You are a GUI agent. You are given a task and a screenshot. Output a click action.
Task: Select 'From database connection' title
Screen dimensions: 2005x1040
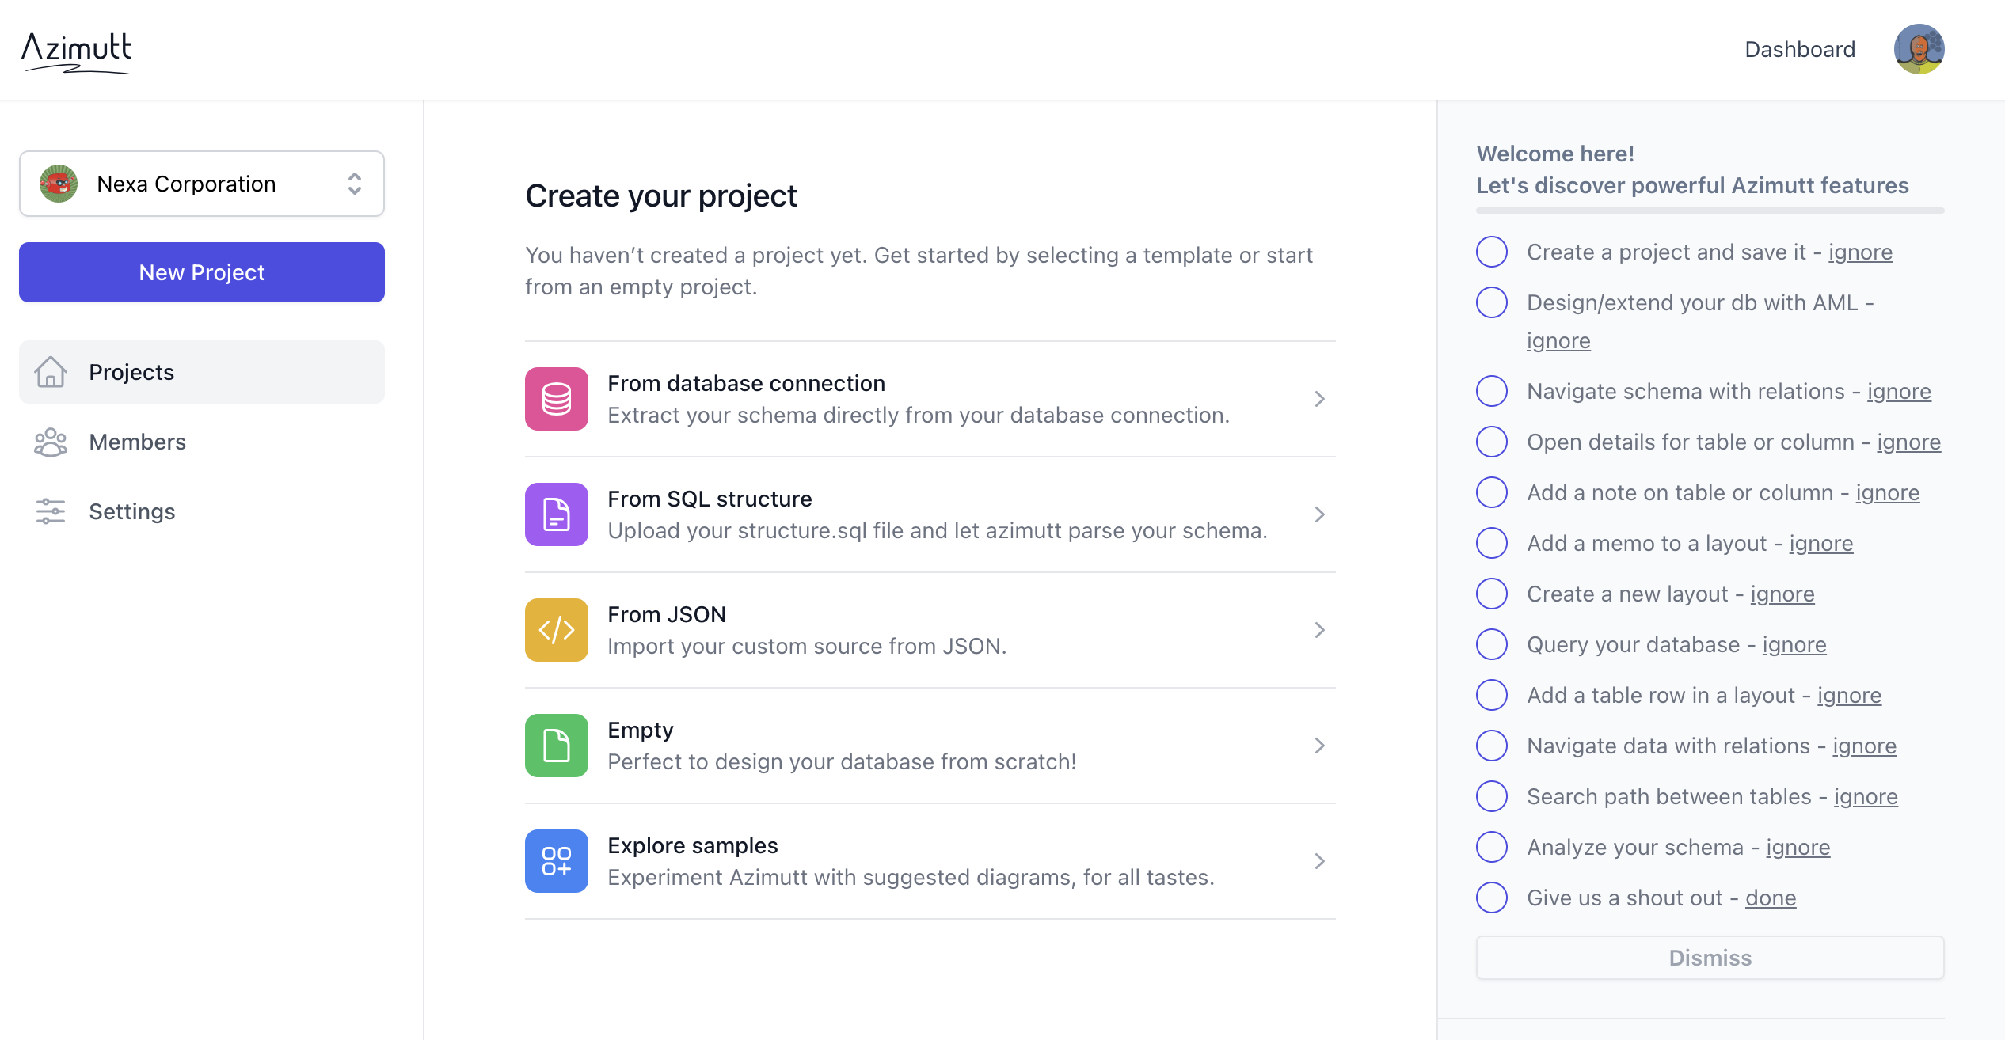tap(746, 383)
